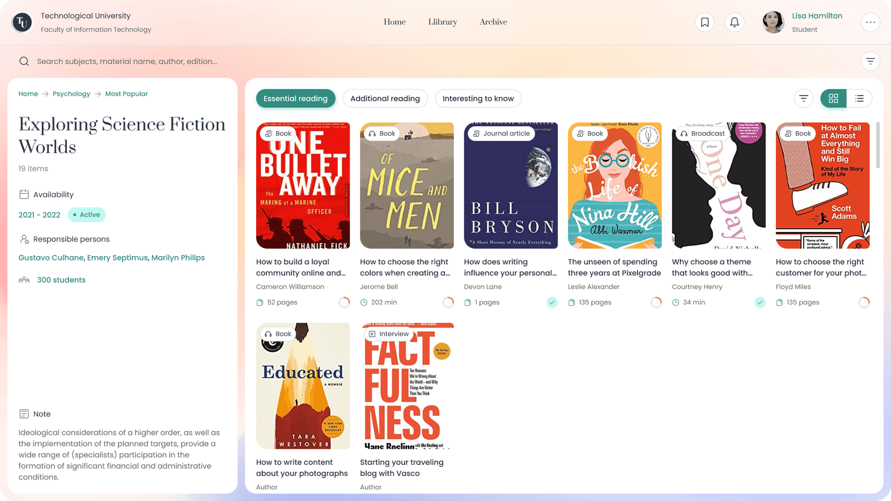Switch to grid view

[833, 99]
